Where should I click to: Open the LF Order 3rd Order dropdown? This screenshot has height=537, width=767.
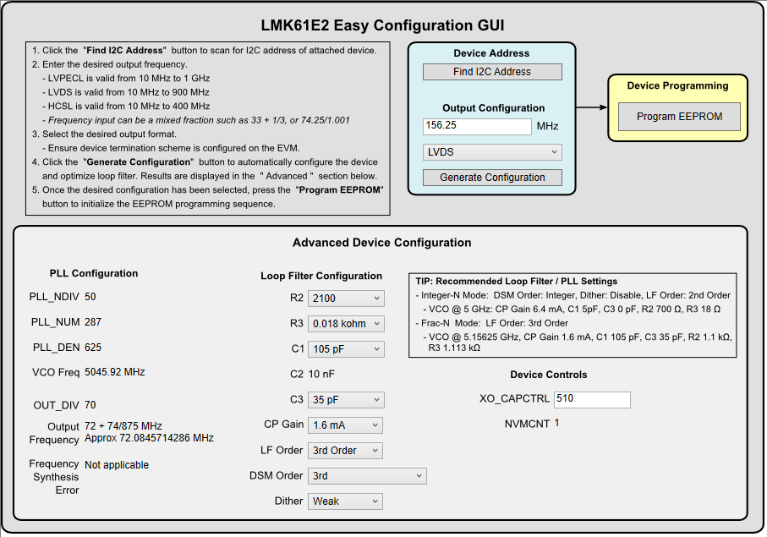pos(345,451)
